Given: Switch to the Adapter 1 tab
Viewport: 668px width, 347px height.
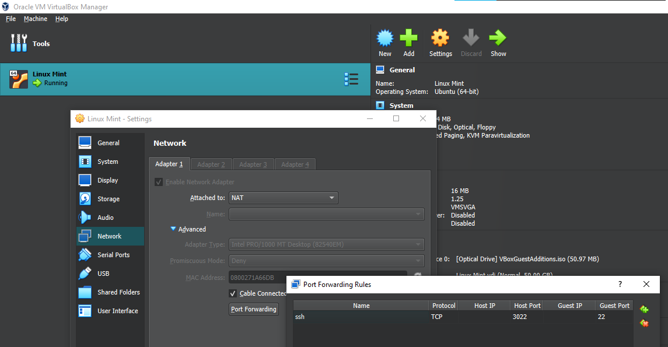Looking at the screenshot, I should pyautogui.click(x=169, y=164).
